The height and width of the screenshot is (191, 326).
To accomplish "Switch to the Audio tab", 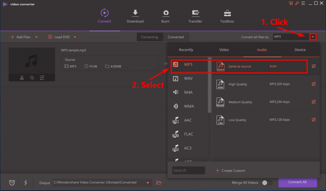I will coord(262,50).
